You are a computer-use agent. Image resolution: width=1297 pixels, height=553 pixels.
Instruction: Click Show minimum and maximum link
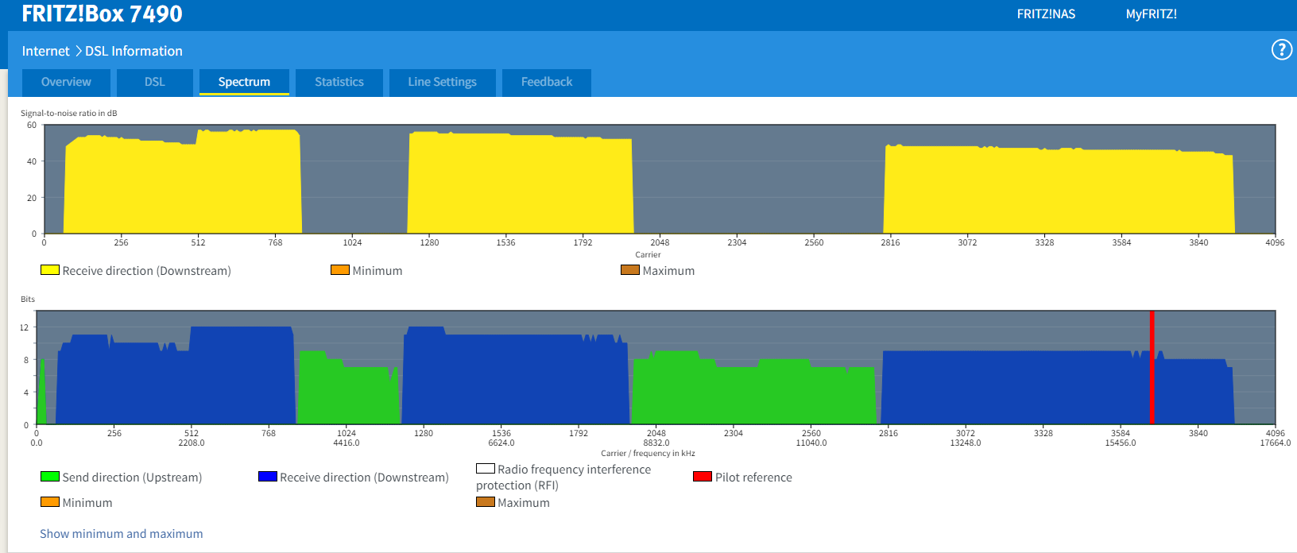click(122, 534)
